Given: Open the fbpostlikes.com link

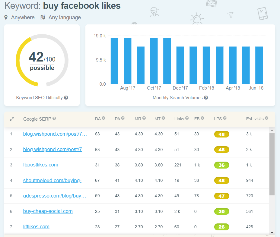Looking at the screenshot, I should pos(41,165).
